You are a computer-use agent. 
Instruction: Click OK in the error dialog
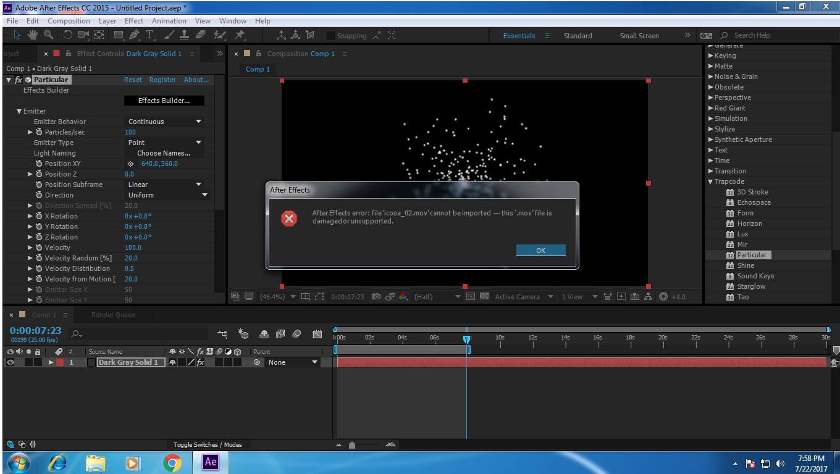541,250
